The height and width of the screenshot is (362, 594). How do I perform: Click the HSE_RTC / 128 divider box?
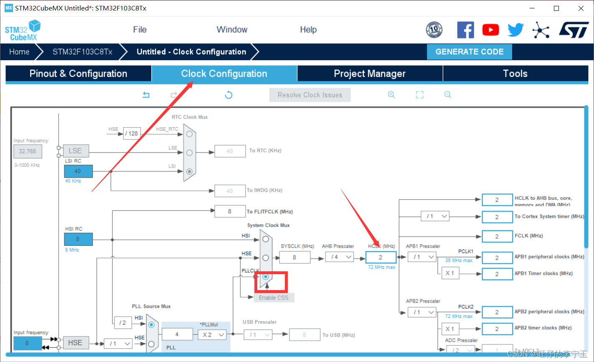click(132, 133)
